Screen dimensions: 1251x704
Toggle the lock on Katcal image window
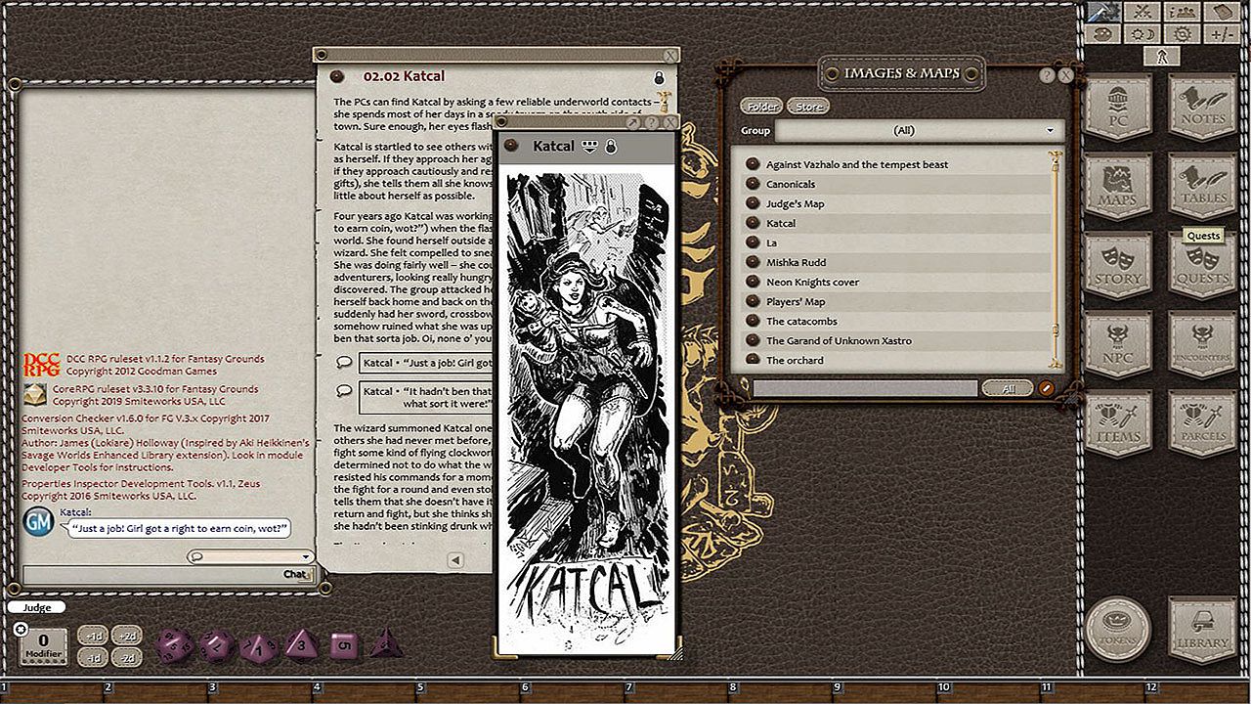point(611,147)
